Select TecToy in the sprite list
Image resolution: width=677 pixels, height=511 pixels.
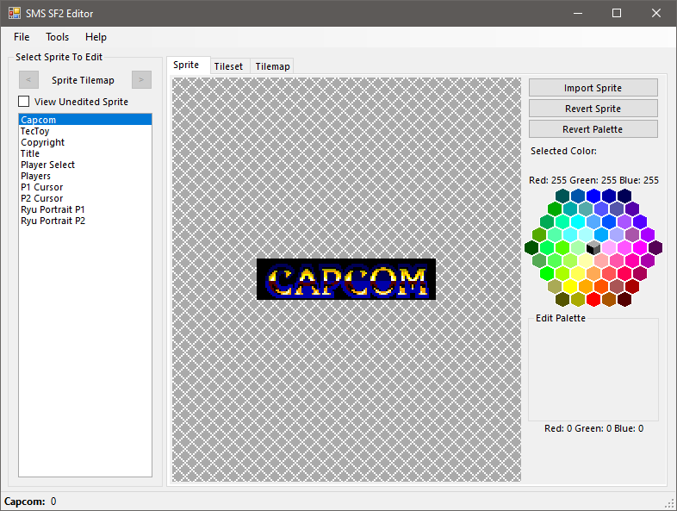[85, 131]
